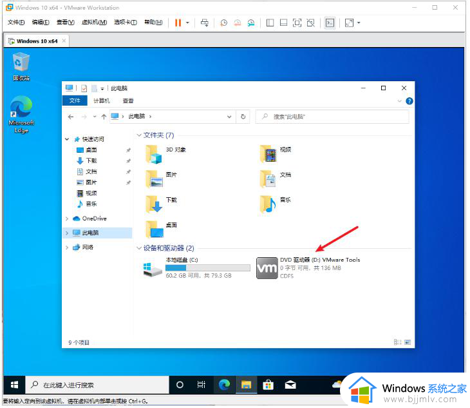Open the address bar history dropdown

coord(229,117)
